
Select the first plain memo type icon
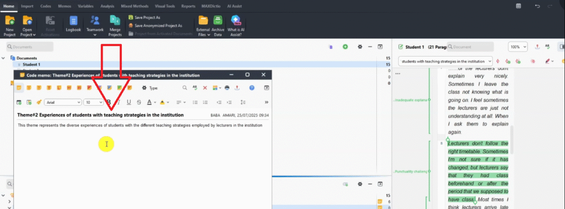pyautogui.click(x=19, y=87)
